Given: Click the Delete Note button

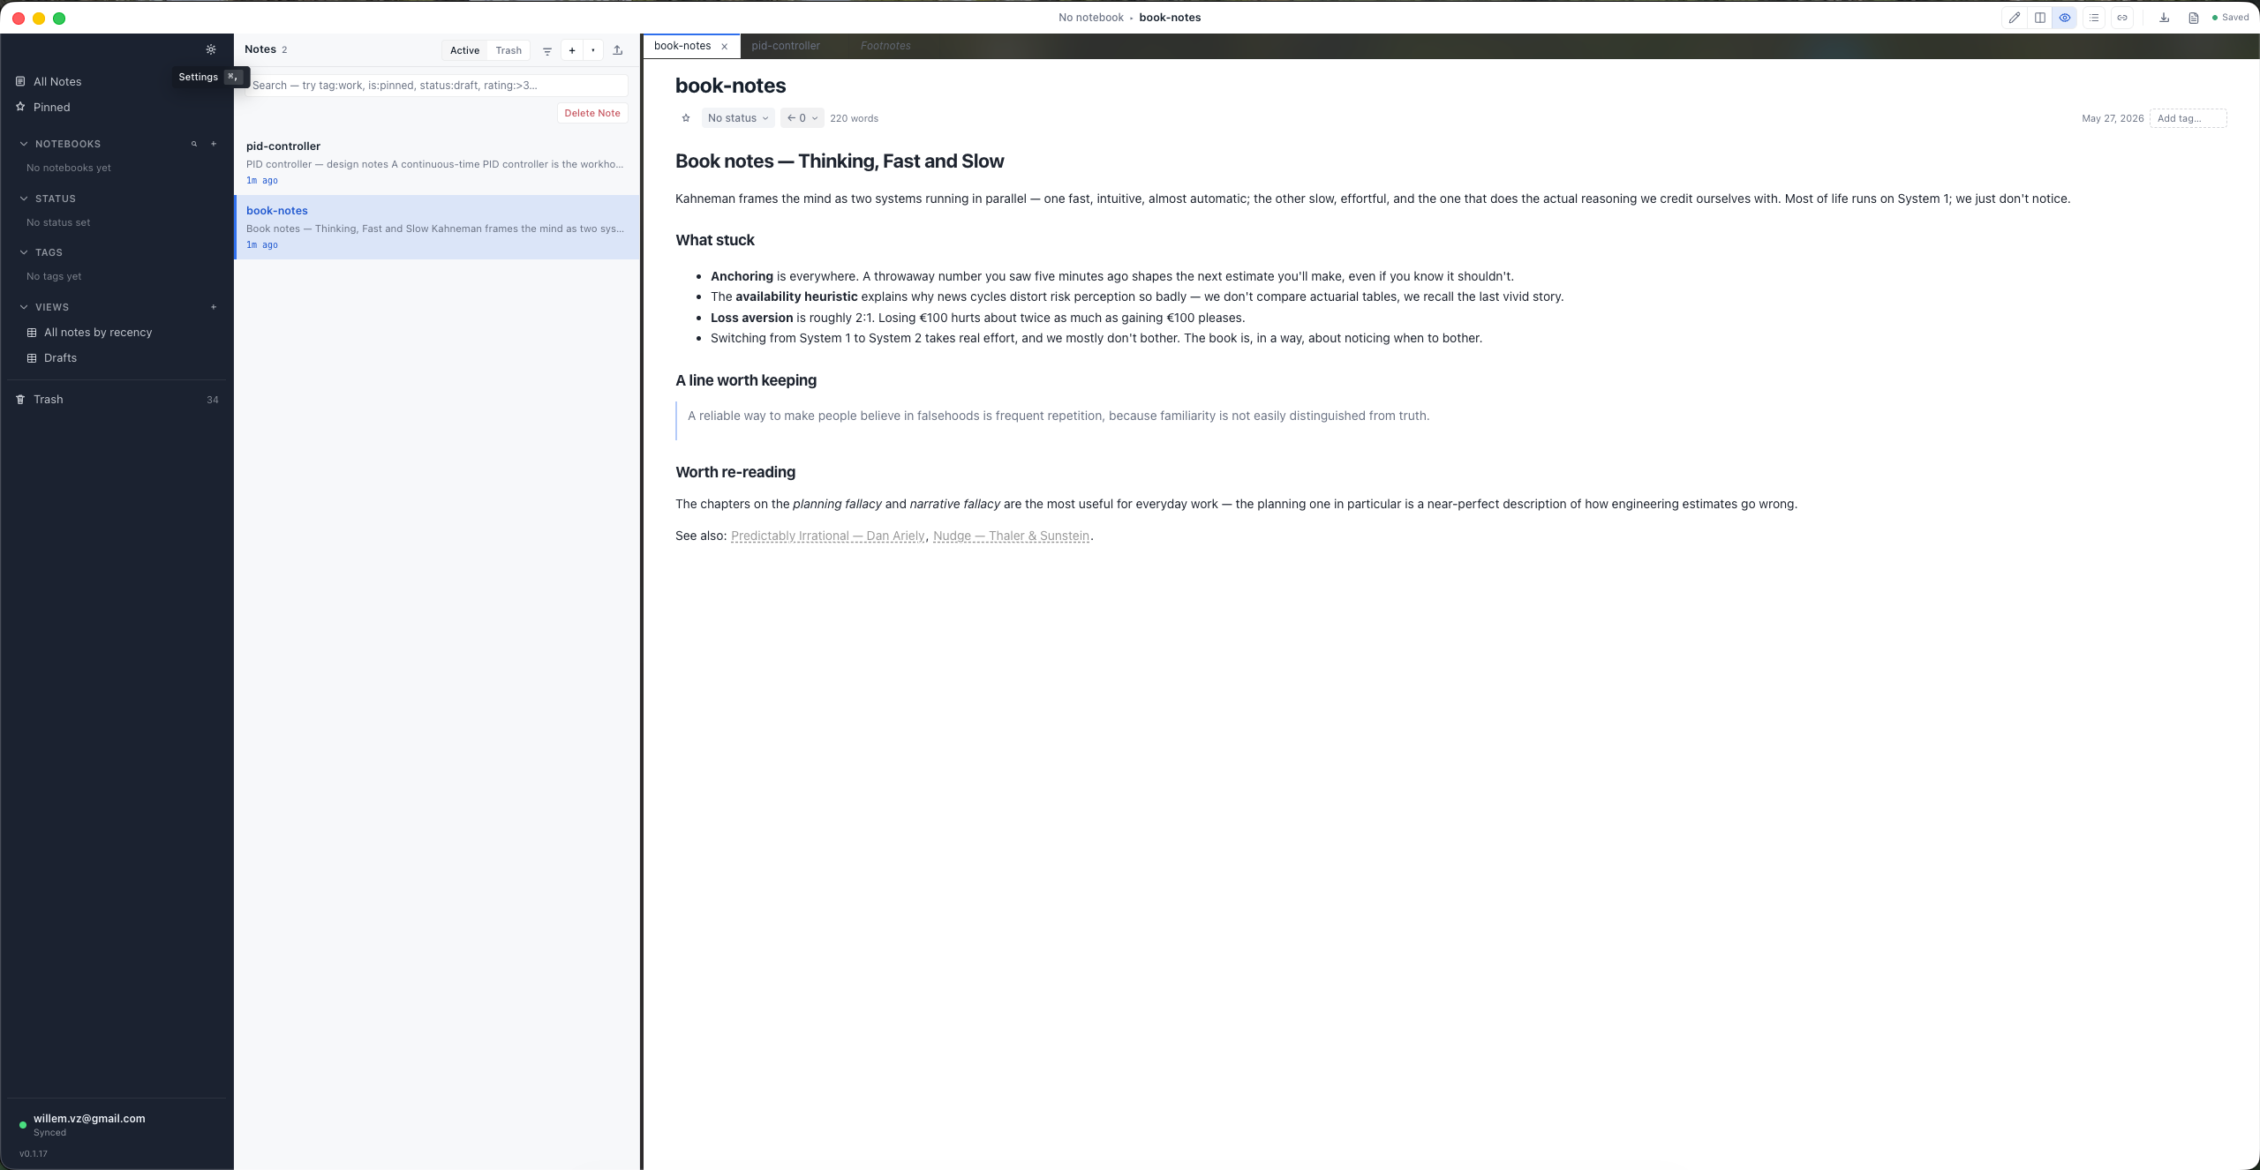Looking at the screenshot, I should point(592,113).
